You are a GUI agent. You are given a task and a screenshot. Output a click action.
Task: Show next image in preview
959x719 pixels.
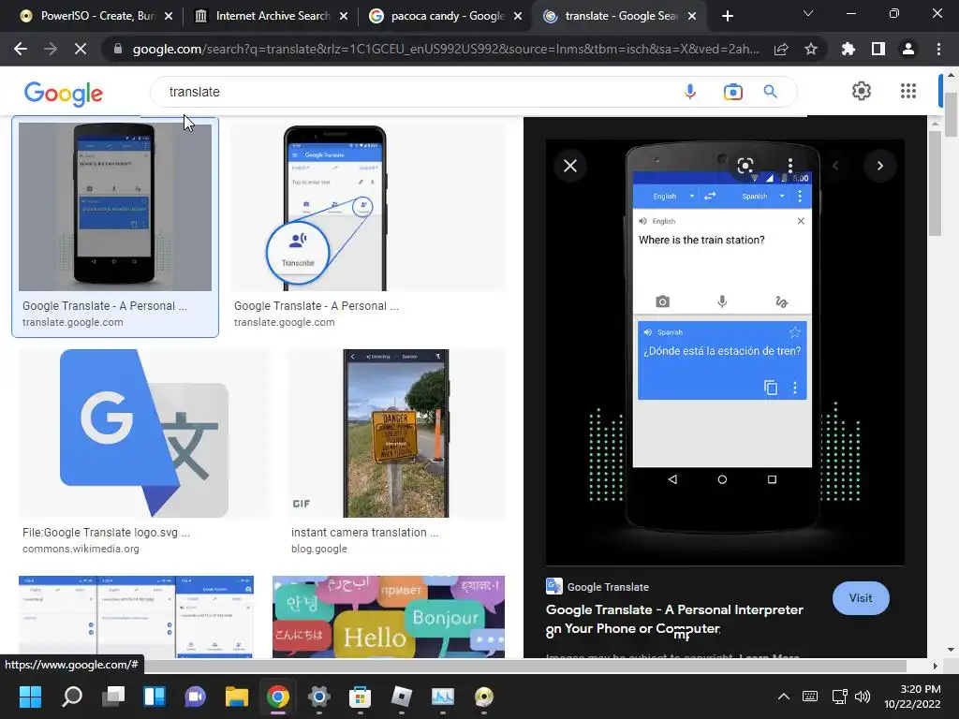[880, 166]
